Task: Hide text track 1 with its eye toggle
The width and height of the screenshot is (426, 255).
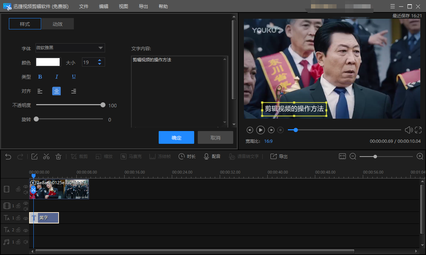Action: [x=25, y=217]
